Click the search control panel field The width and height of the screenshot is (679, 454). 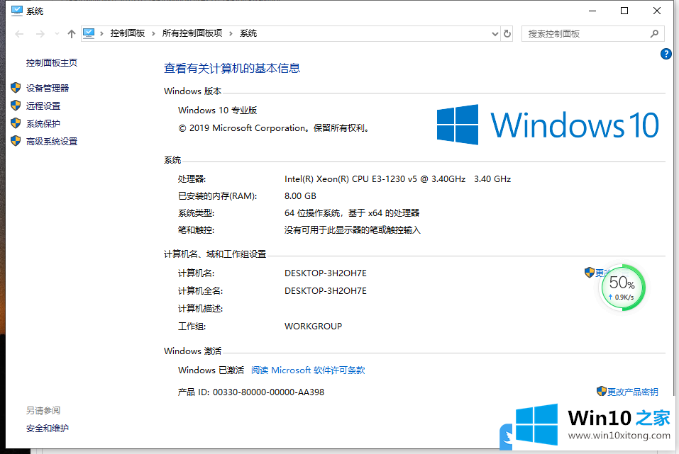click(592, 34)
